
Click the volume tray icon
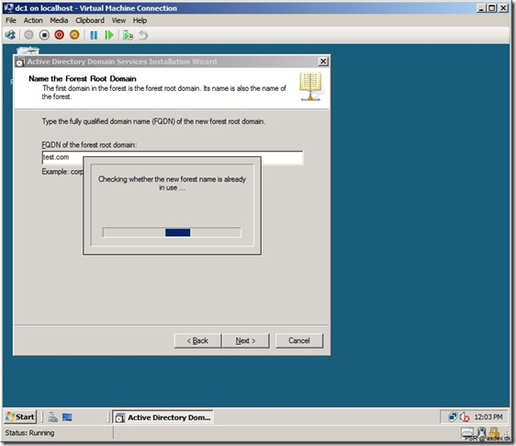coord(465,417)
